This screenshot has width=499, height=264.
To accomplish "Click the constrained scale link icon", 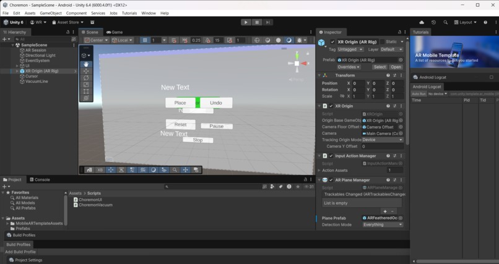I will pos(342,96).
